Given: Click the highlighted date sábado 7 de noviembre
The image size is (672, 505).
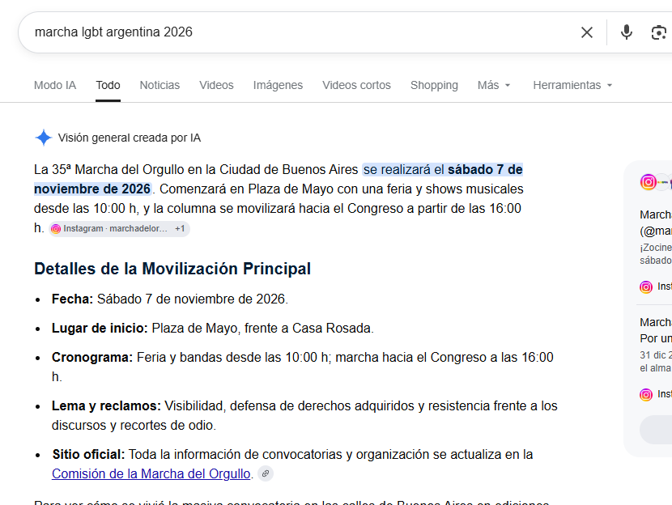Looking at the screenshot, I should click(279, 179).
